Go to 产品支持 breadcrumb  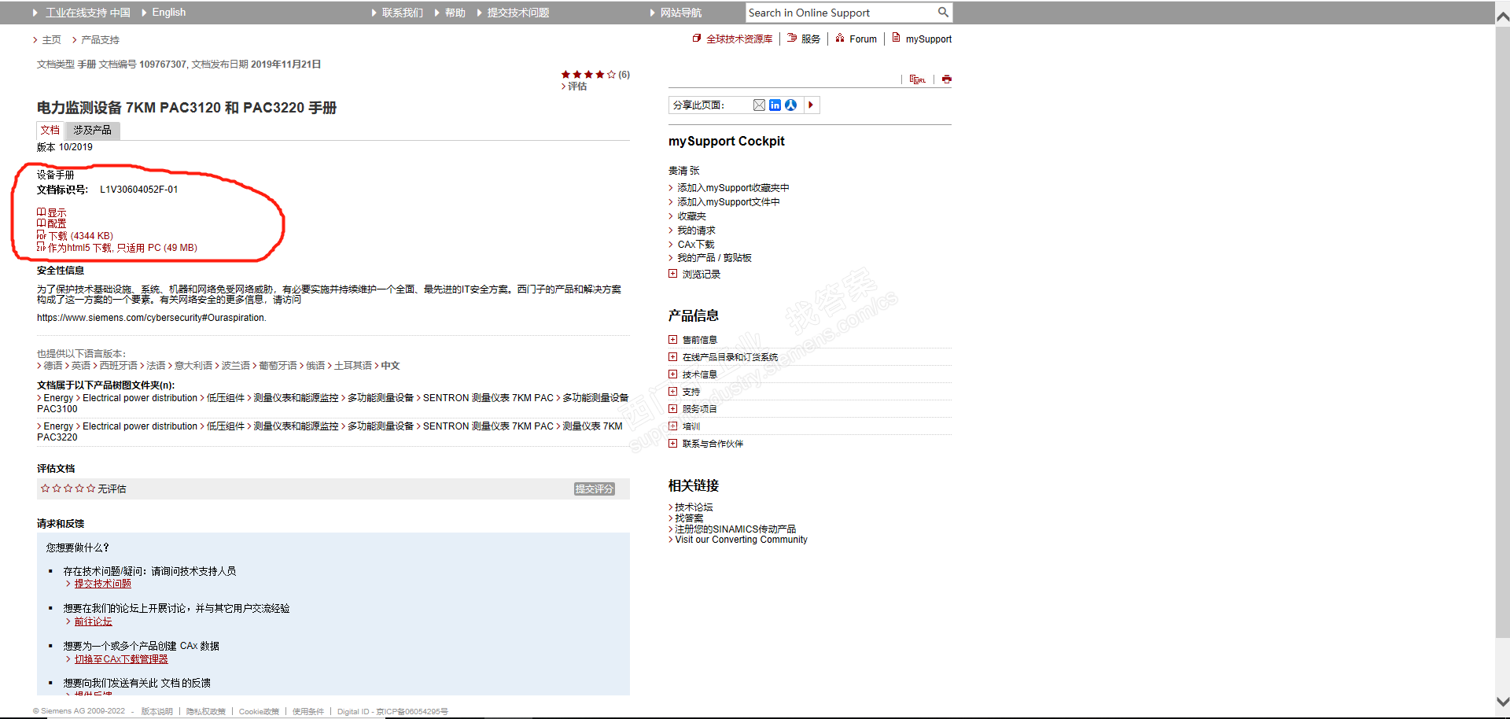101,39
